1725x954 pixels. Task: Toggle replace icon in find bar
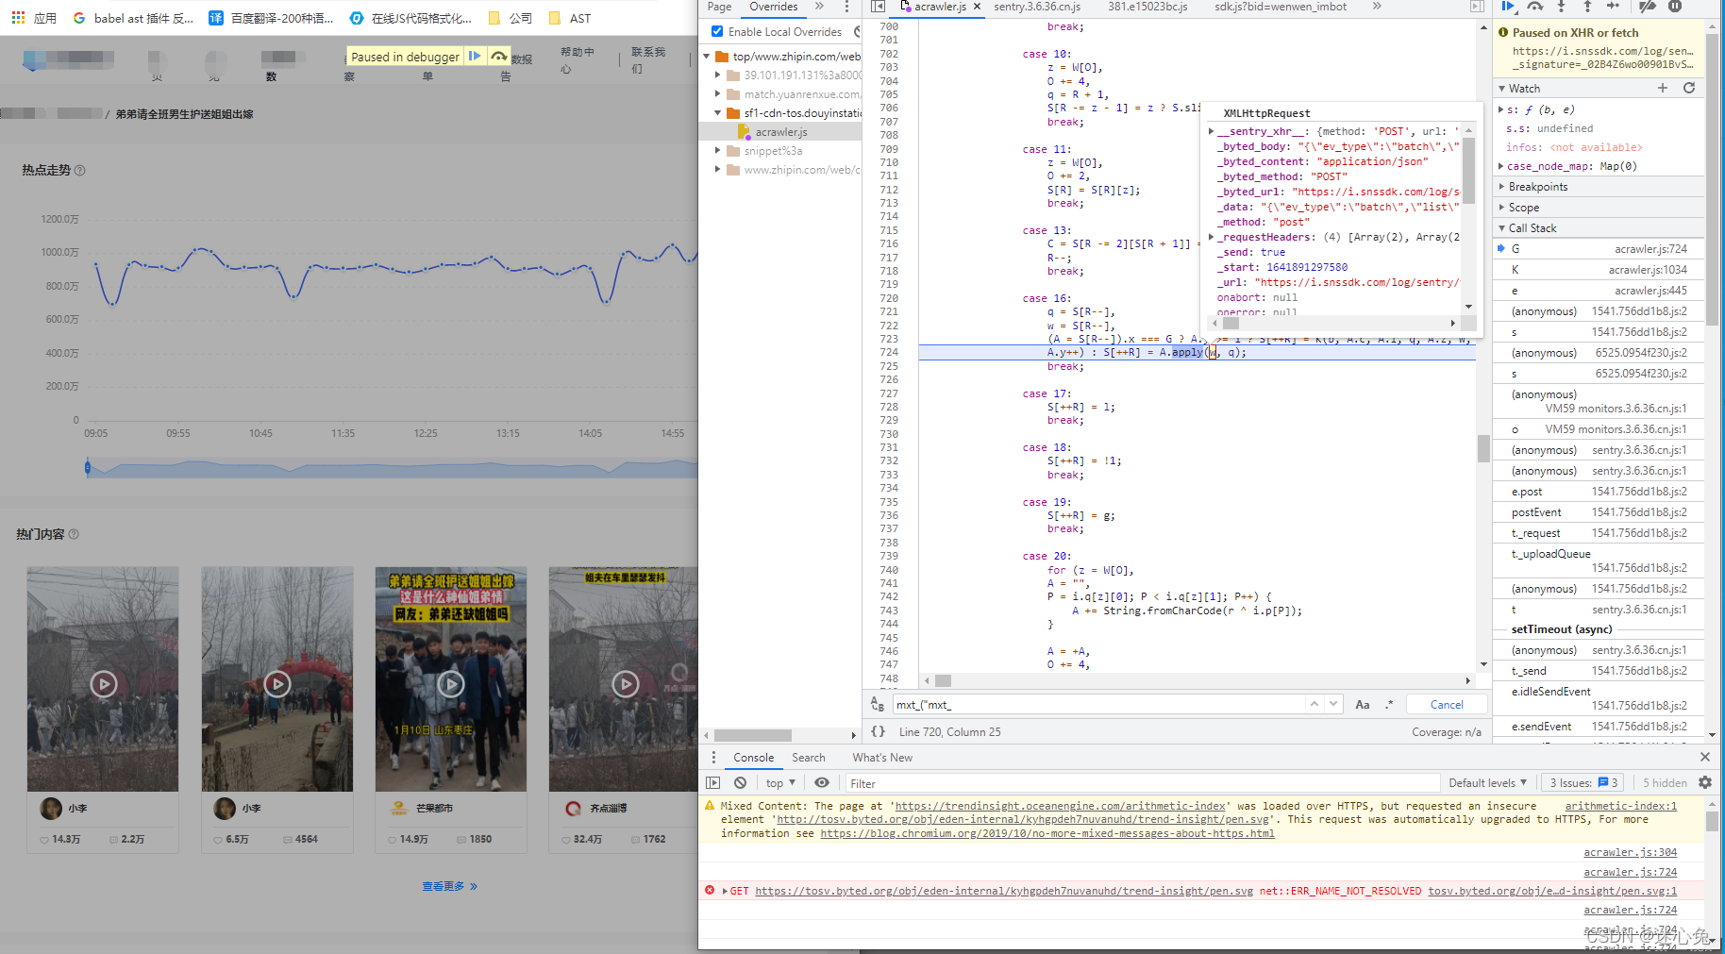tap(878, 705)
